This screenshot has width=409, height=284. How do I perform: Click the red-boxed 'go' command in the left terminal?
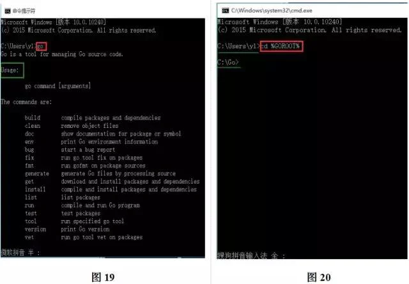pyautogui.click(x=41, y=47)
